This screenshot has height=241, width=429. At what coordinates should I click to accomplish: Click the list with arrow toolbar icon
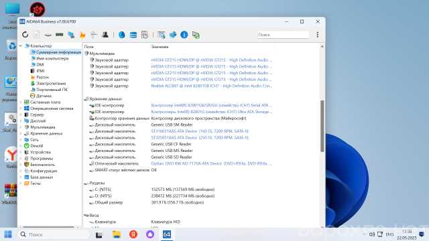[162, 35]
